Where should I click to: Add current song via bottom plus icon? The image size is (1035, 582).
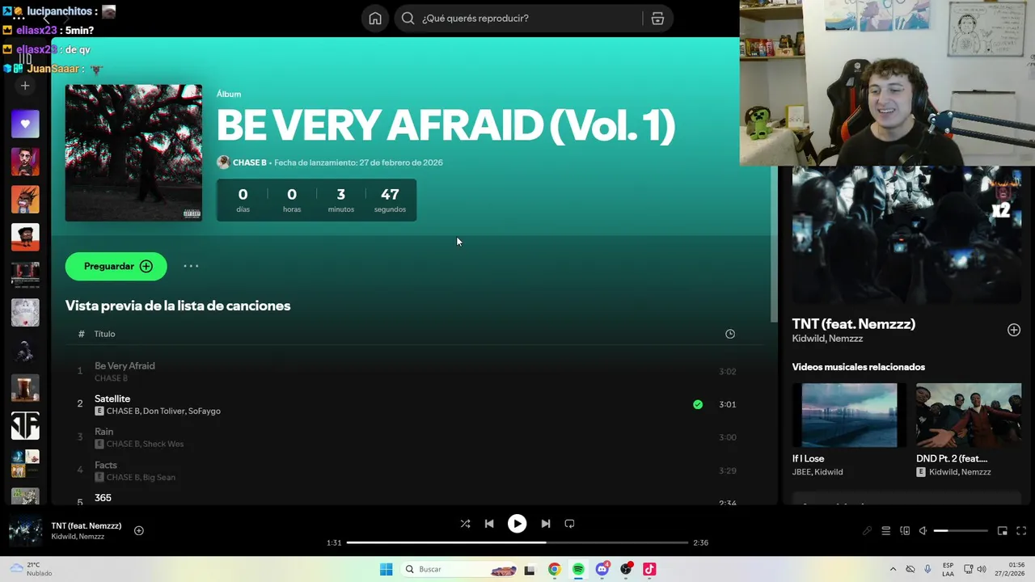[x=139, y=531]
